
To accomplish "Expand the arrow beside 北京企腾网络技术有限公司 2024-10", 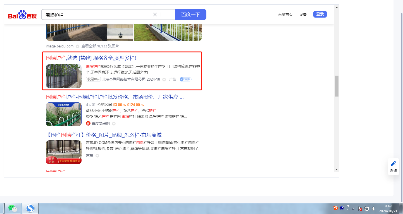I will coord(164,80).
